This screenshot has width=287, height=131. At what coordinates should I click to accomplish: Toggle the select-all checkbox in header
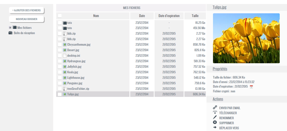(59, 16)
